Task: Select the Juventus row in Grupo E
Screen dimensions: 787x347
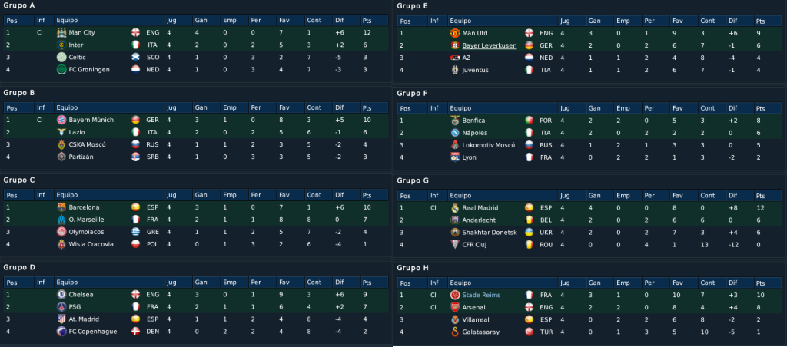Action: (591, 70)
